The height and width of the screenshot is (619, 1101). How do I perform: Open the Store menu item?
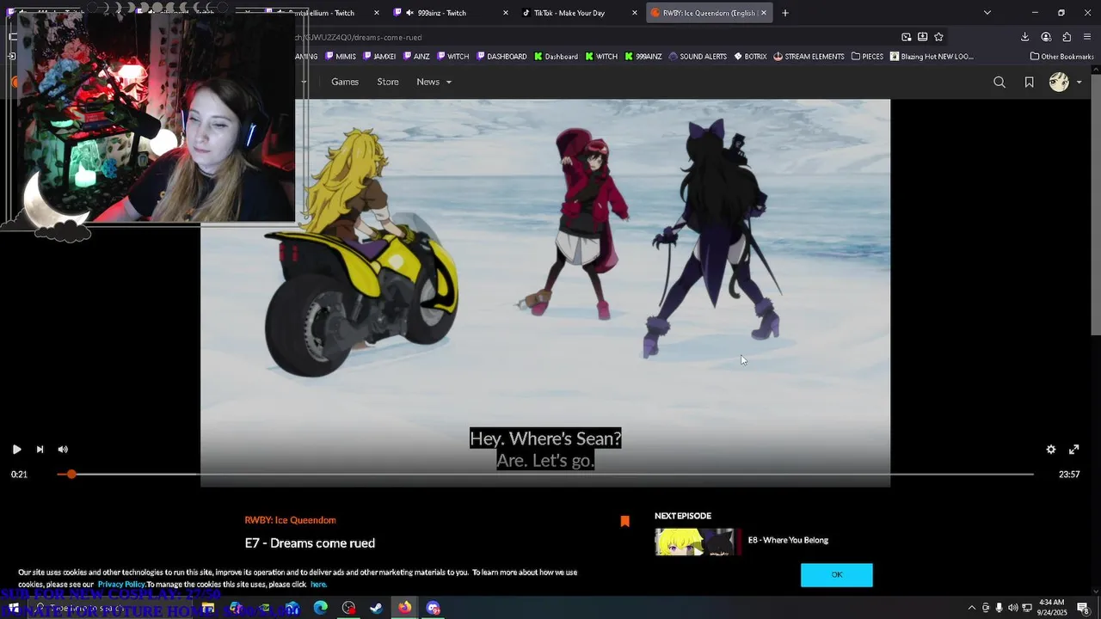[x=388, y=82]
